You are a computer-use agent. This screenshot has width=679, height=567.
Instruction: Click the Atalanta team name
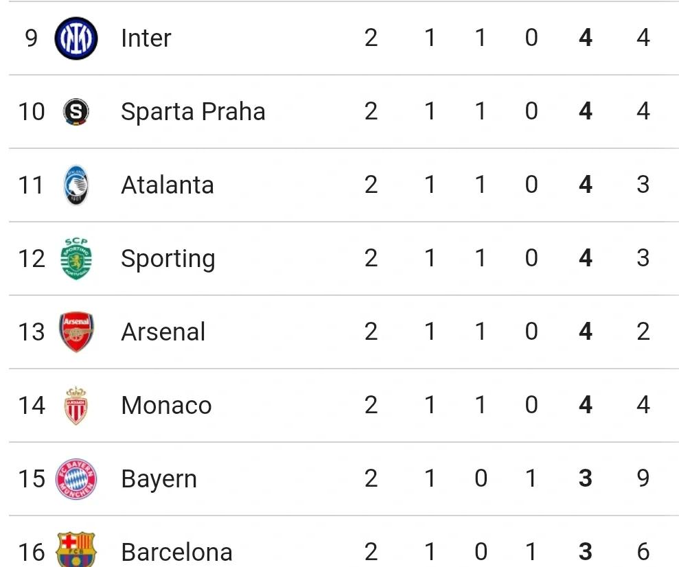click(167, 185)
